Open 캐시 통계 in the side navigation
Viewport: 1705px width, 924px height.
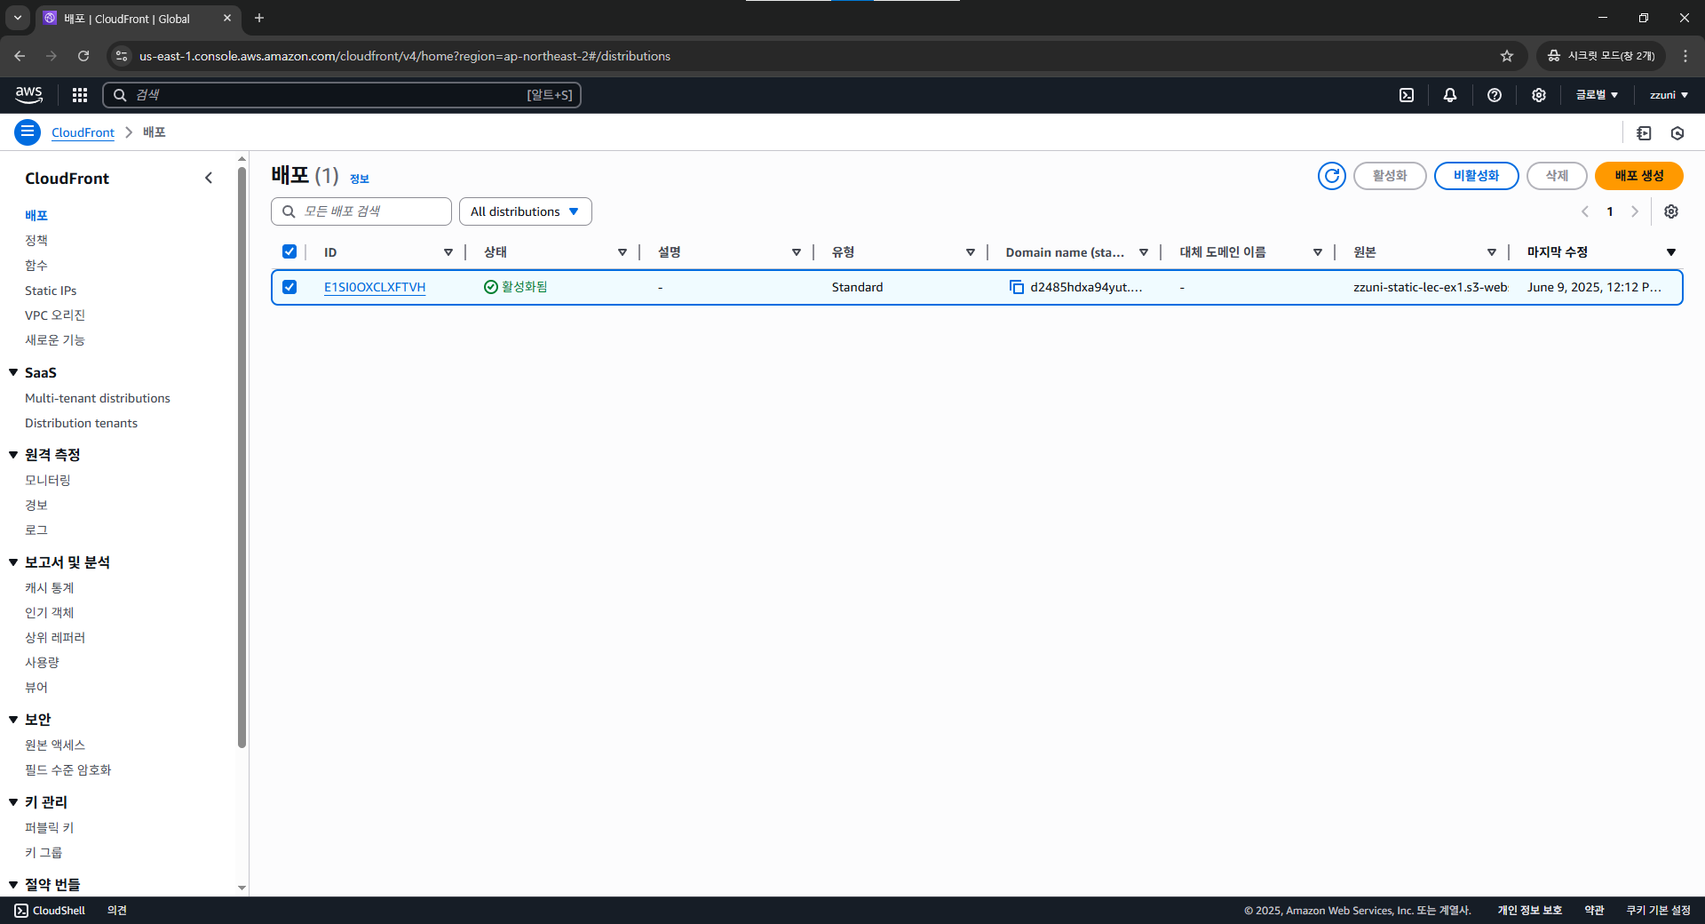49,587
